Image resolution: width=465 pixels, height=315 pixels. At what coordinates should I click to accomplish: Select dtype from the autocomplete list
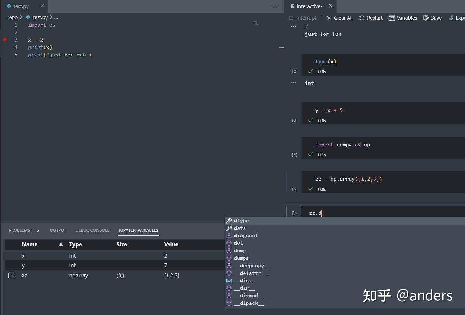(241, 220)
